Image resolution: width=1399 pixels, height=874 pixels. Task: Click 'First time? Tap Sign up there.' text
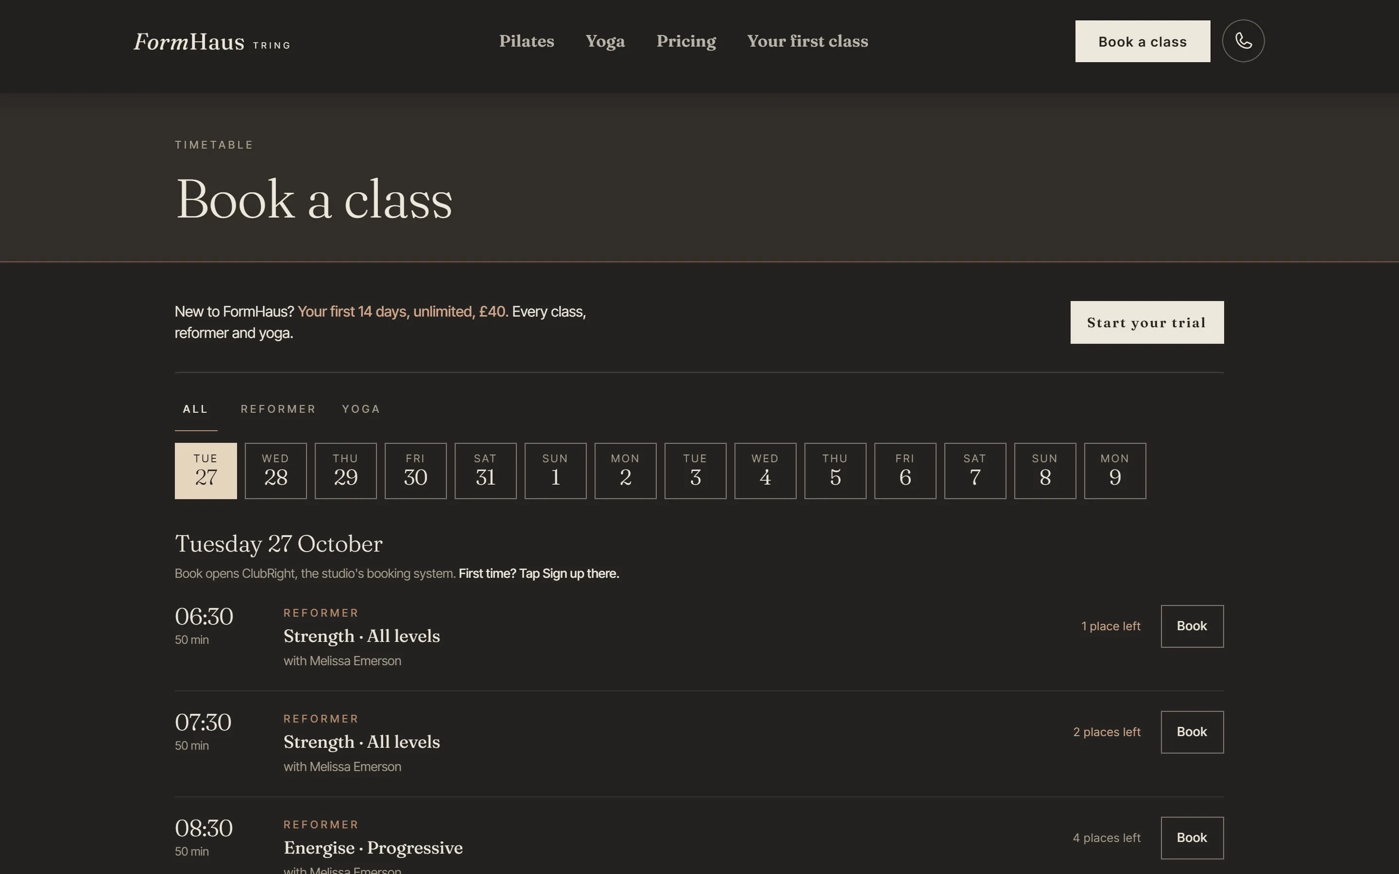539,573
